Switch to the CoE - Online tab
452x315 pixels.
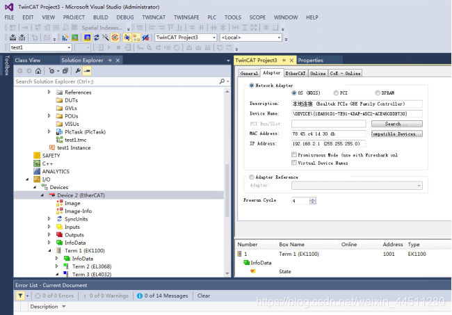(x=345, y=74)
